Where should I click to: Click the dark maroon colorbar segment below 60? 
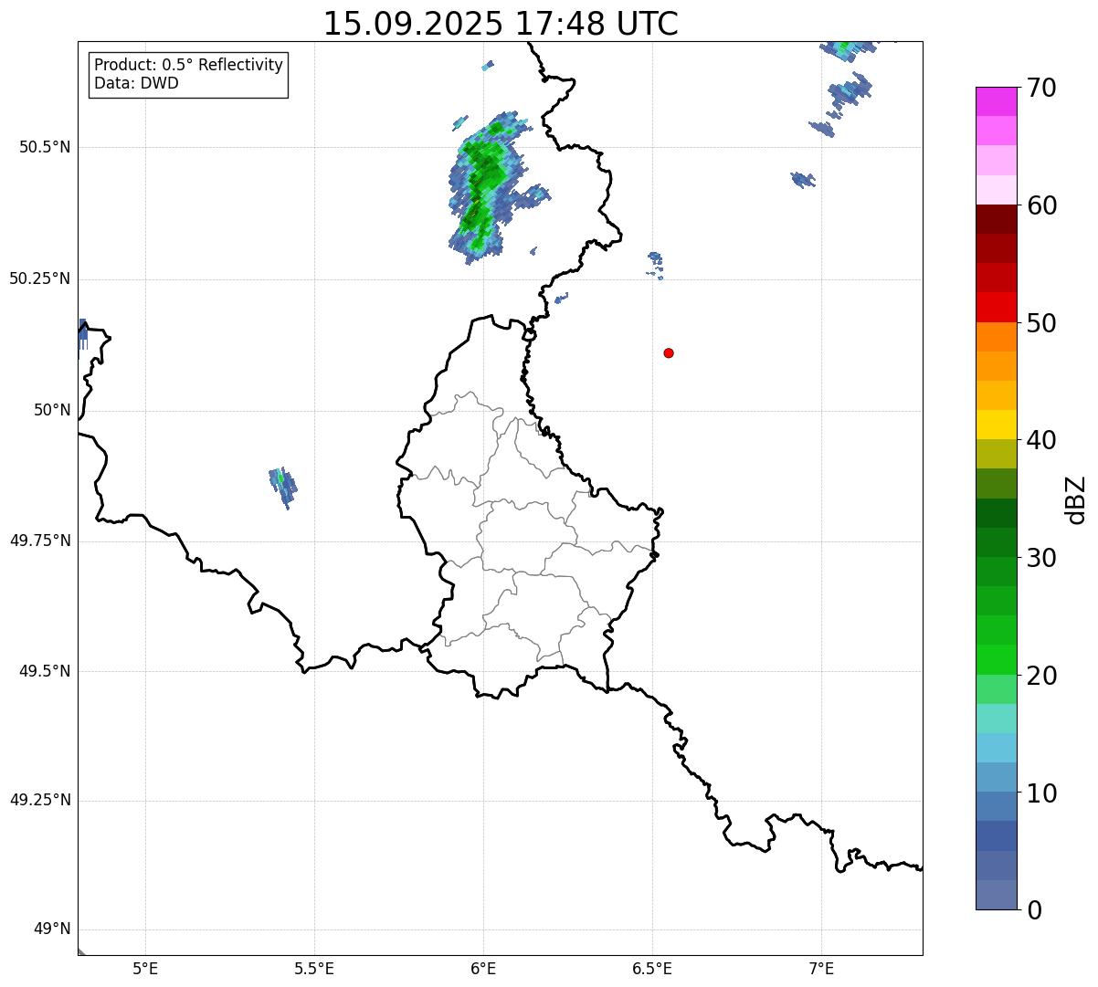coord(996,219)
